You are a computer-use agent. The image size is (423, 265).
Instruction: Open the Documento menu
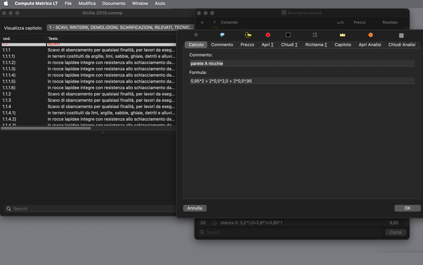click(x=114, y=4)
